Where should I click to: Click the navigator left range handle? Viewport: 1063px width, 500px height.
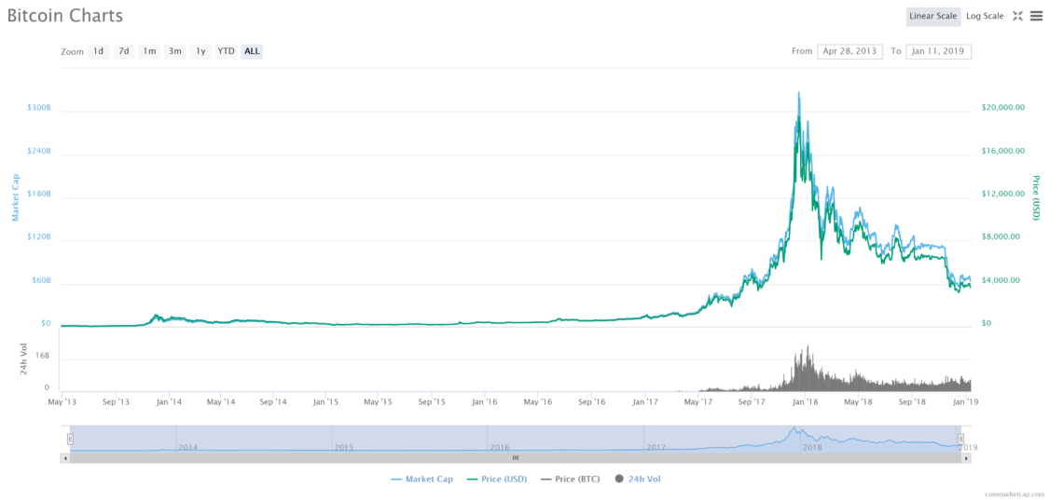click(70, 439)
